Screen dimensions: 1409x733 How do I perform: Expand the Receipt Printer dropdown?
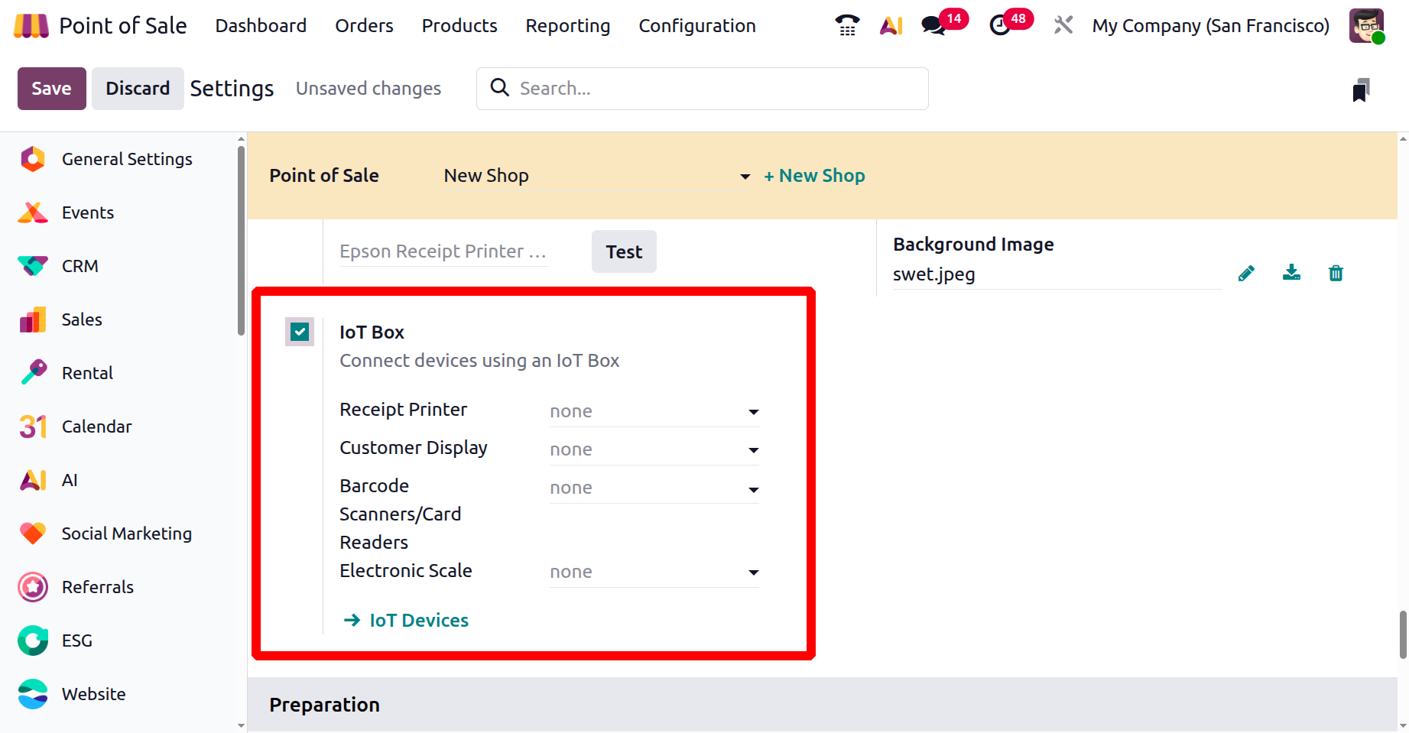coord(654,412)
